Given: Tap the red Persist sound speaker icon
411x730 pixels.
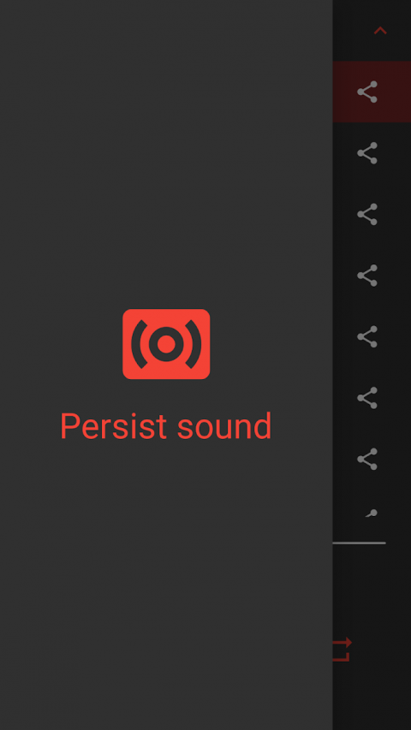Looking at the screenshot, I should (x=166, y=344).
